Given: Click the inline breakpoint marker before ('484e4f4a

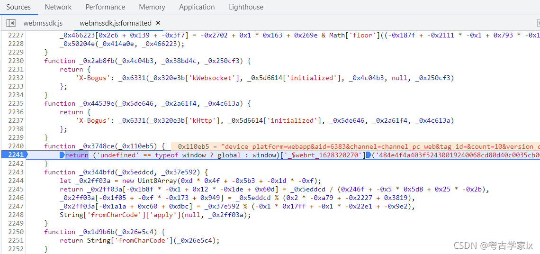Looking at the screenshot, I should coord(368,155).
